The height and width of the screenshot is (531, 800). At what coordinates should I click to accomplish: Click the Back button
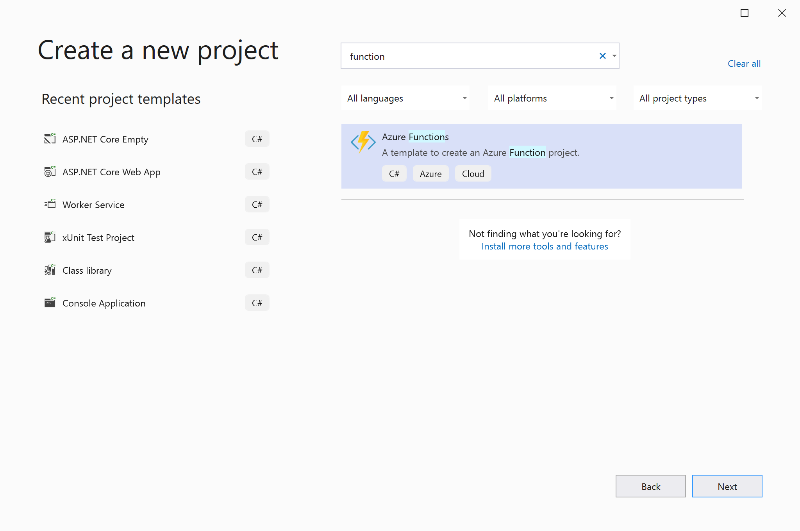[x=650, y=486]
